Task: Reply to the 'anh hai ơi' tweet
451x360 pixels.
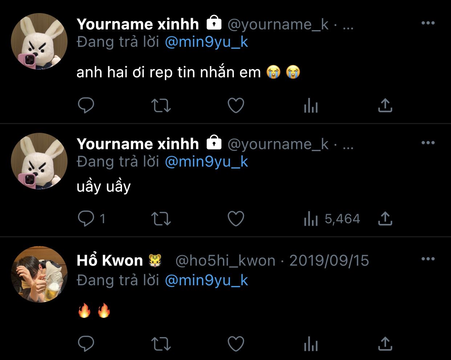Action: (x=86, y=106)
